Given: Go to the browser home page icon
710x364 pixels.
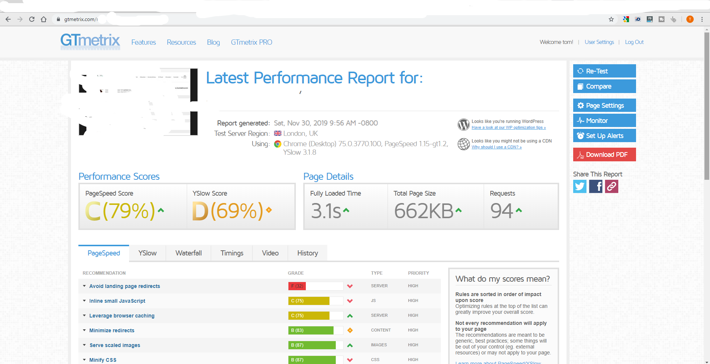Looking at the screenshot, I should (x=44, y=19).
